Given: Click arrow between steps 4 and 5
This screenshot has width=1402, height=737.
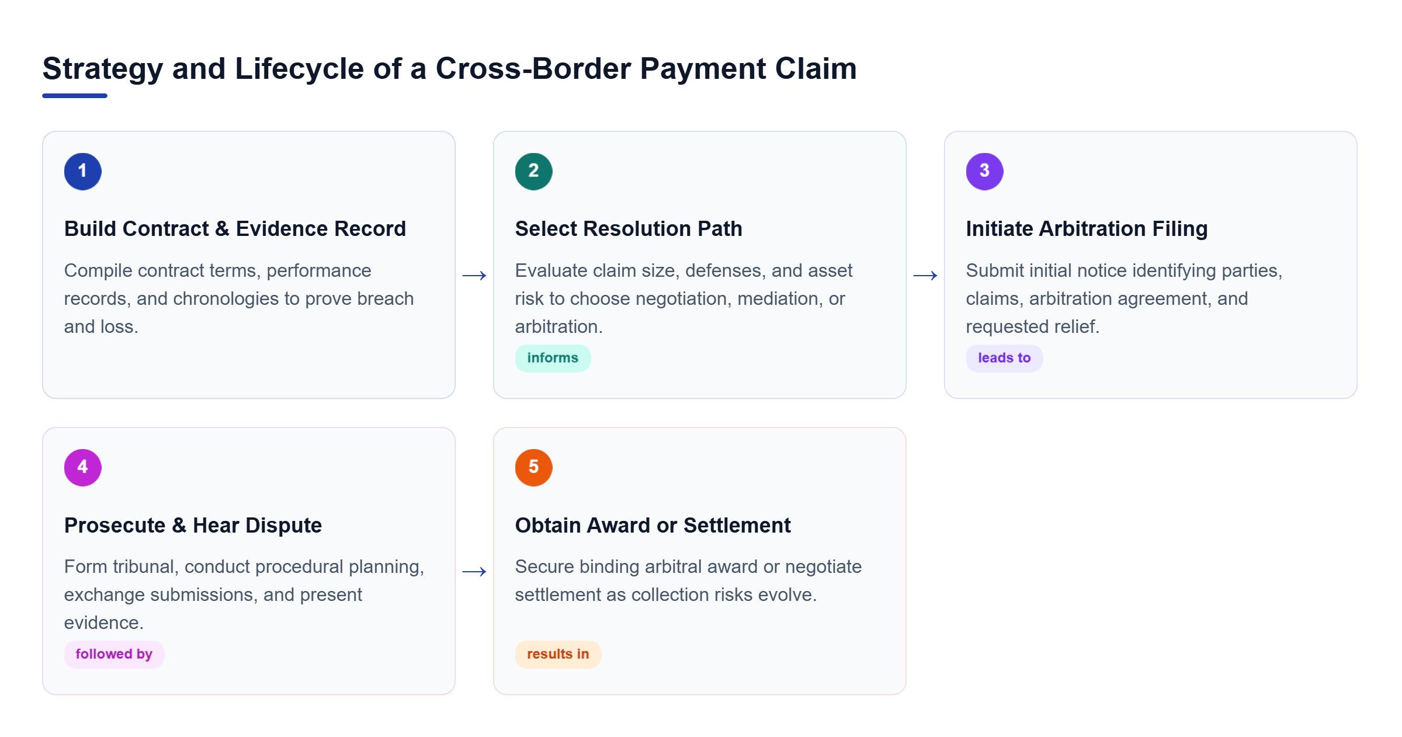Looking at the screenshot, I should (474, 571).
